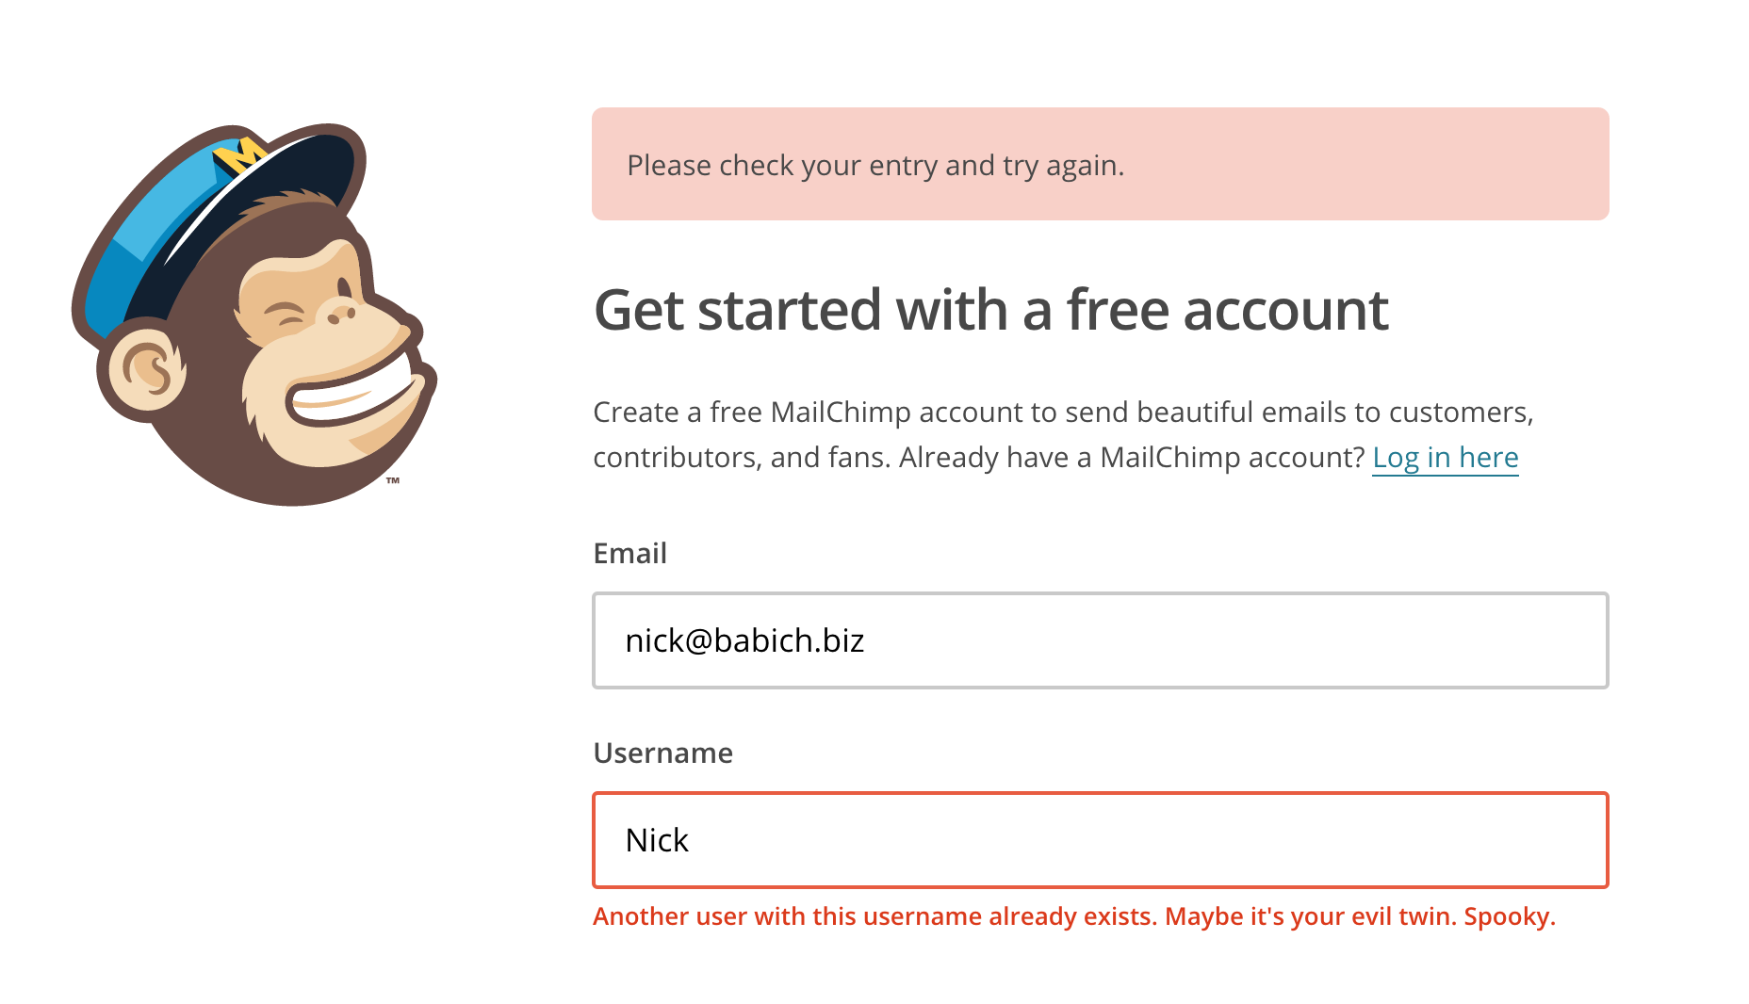Click the word "Spooky." in the red error
Image resolution: width=1749 pixels, height=1004 pixels.
tap(1509, 916)
